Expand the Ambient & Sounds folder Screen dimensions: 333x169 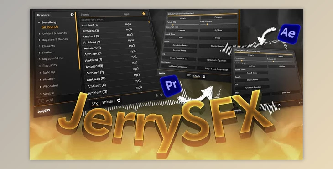tap(39, 34)
